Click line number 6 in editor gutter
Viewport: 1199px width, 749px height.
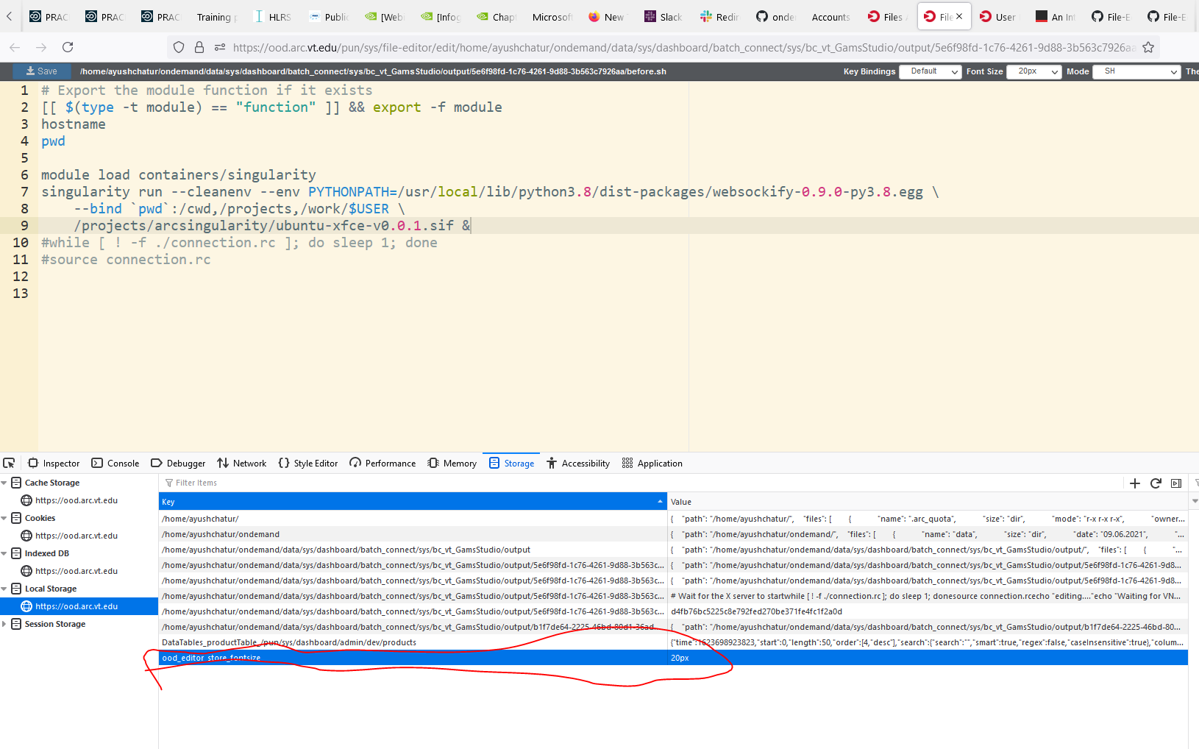(x=24, y=174)
